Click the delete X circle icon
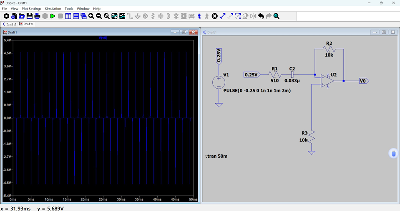Image resolution: width=400 pixels, height=211 pixels. click(x=215, y=16)
